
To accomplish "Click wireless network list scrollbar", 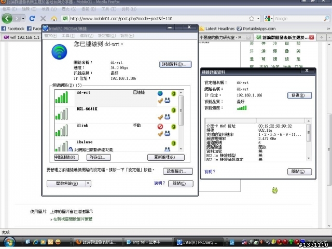I will (x=181, y=120).
